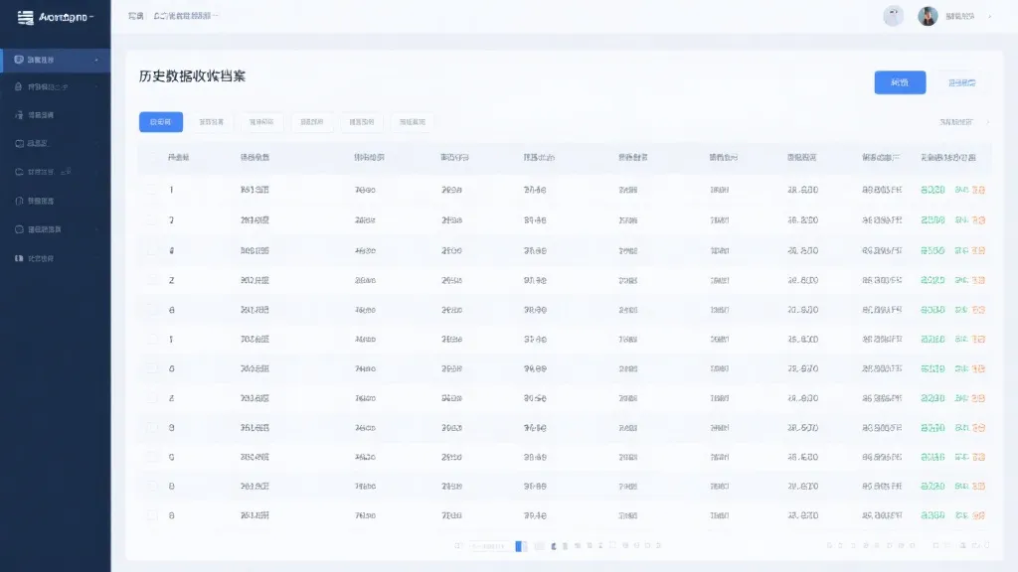
Task: Click the icon of the highlighted first sidebar item
Action: click(x=19, y=60)
